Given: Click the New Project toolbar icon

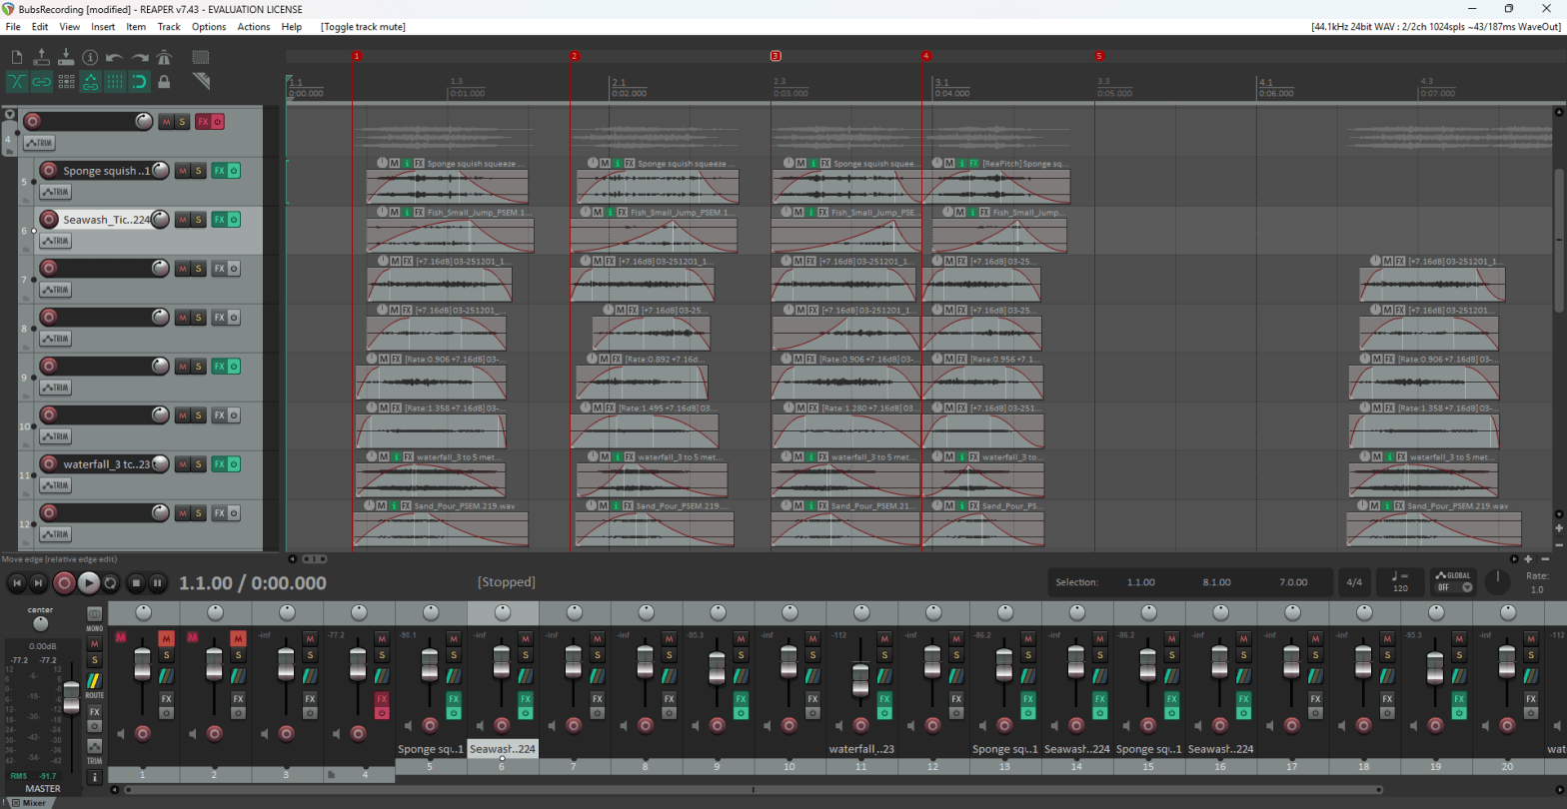Looking at the screenshot, I should point(17,58).
